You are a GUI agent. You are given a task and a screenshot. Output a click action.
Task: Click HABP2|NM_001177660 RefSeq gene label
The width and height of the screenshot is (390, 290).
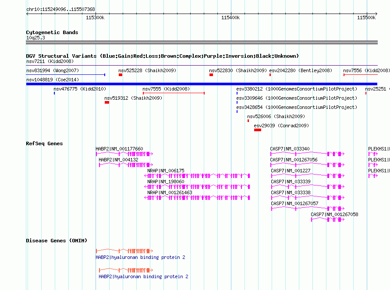(x=119, y=149)
